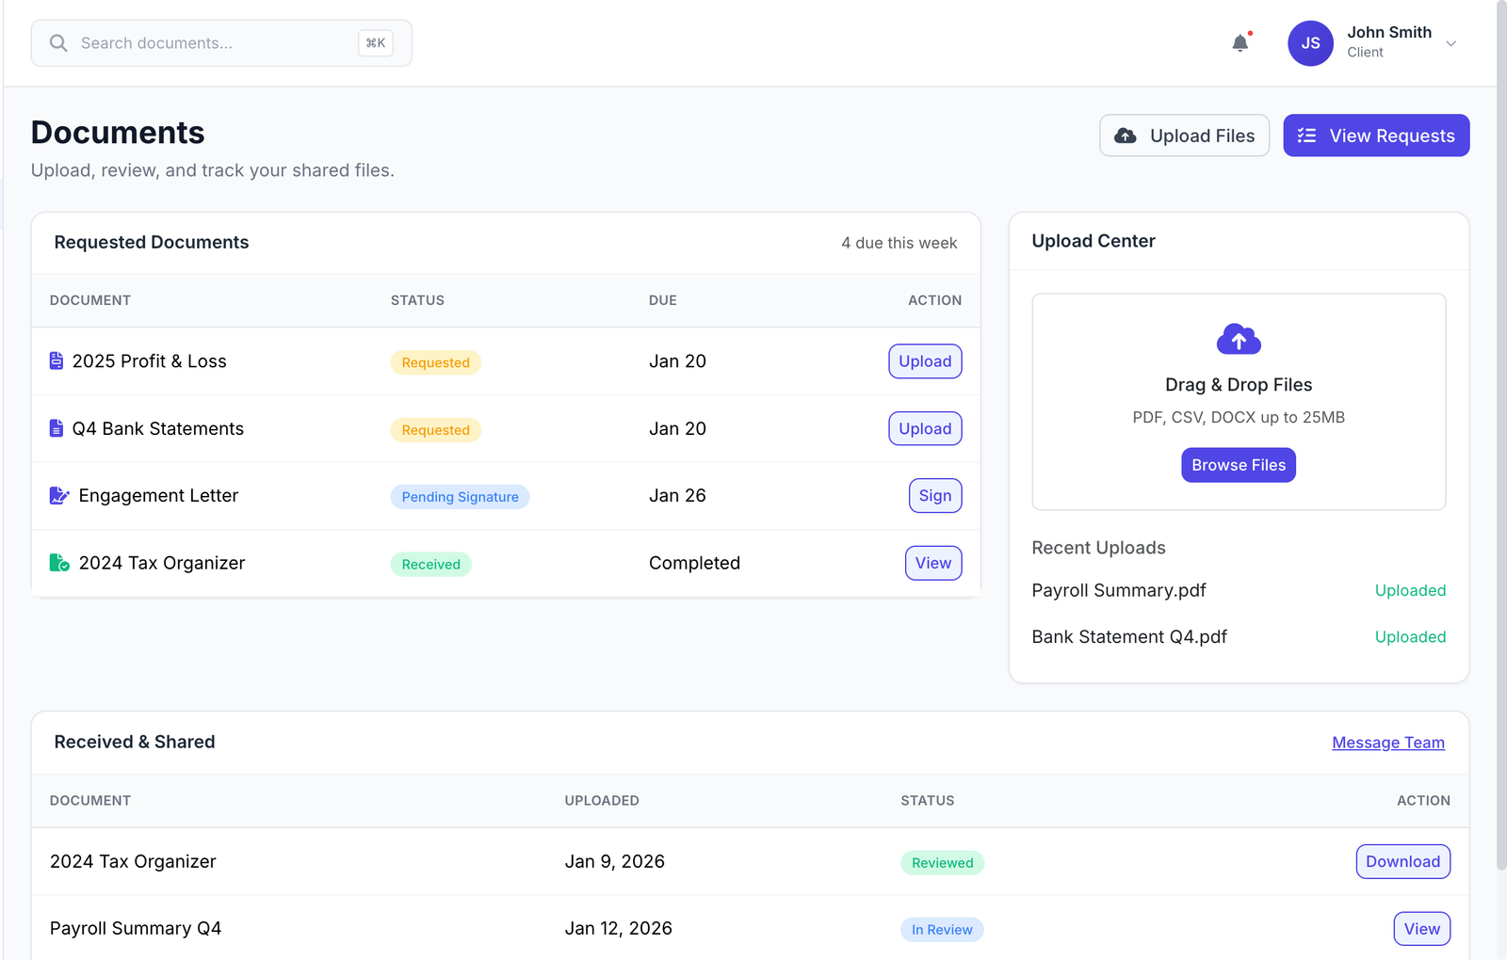Click the checked document icon for 2024 Tax Organizer
Image resolution: width=1507 pixels, height=960 pixels.
point(58,562)
